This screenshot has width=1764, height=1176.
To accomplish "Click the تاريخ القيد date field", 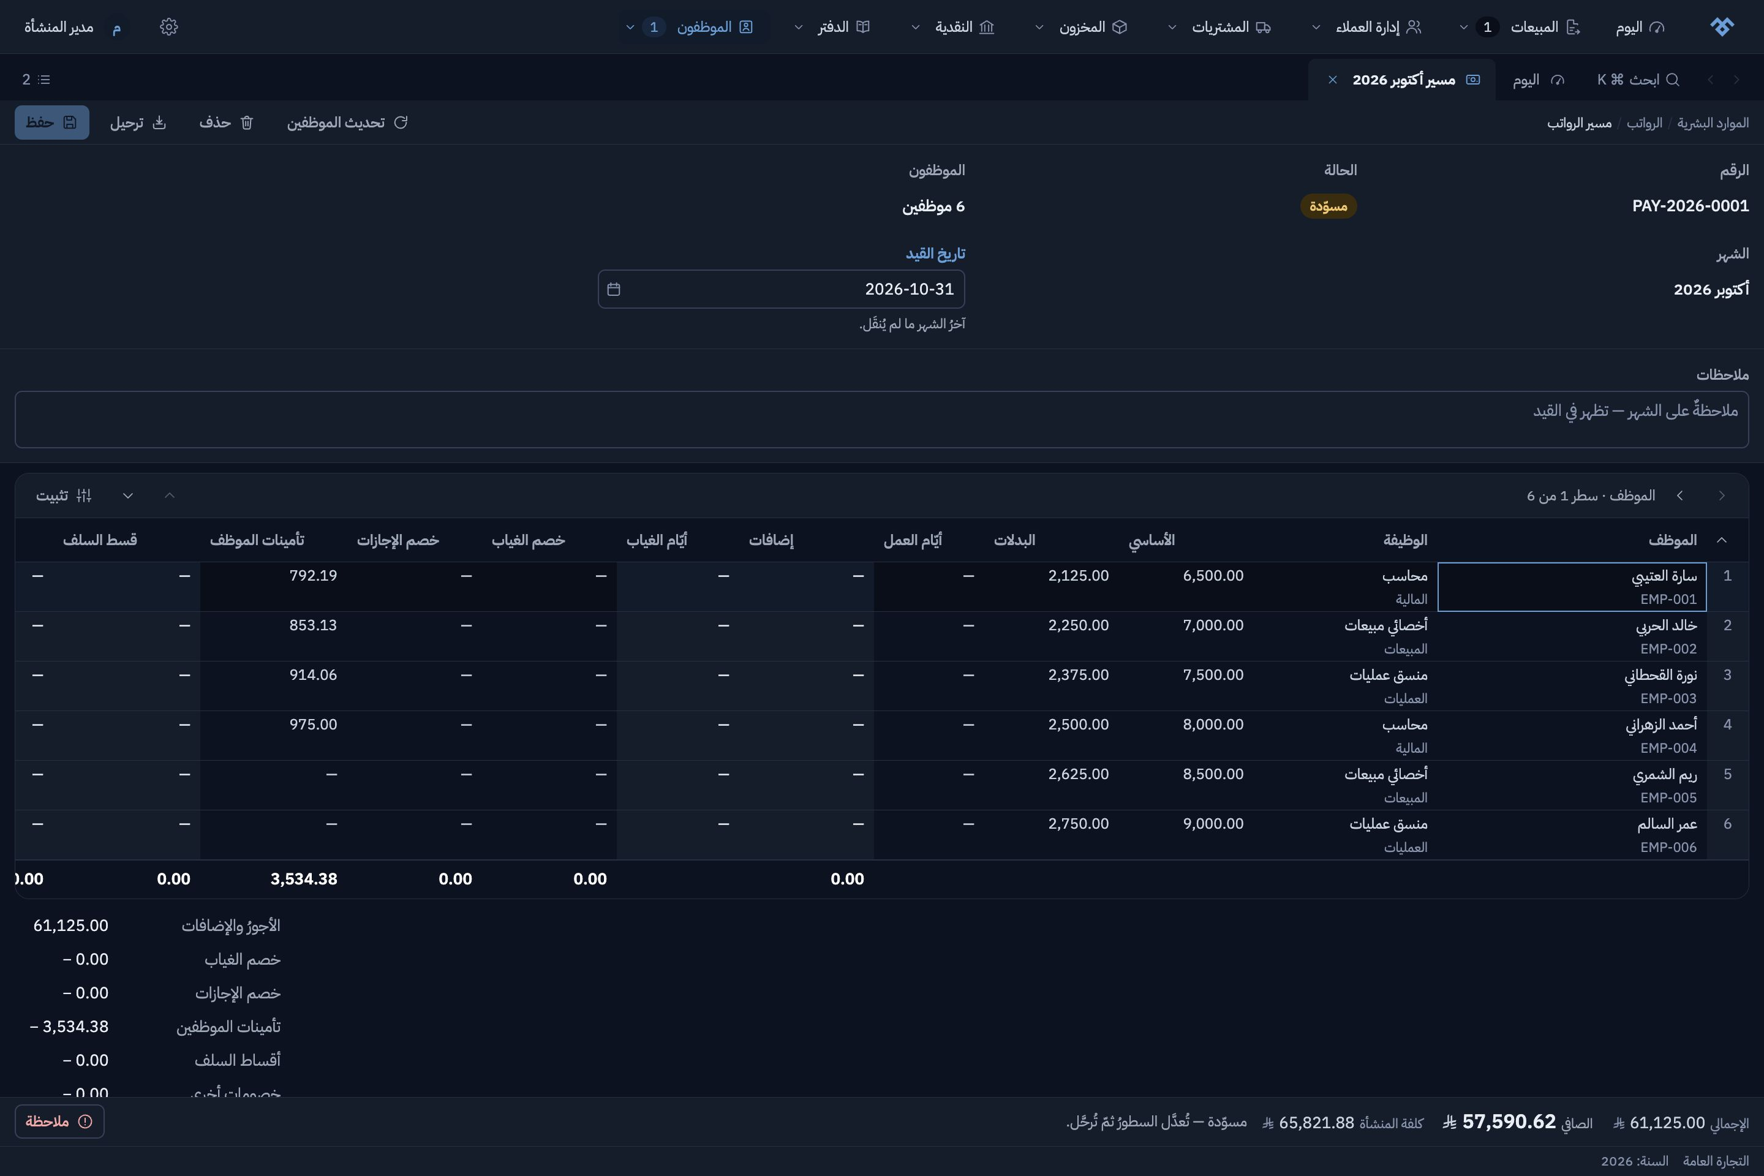I will (x=782, y=288).
